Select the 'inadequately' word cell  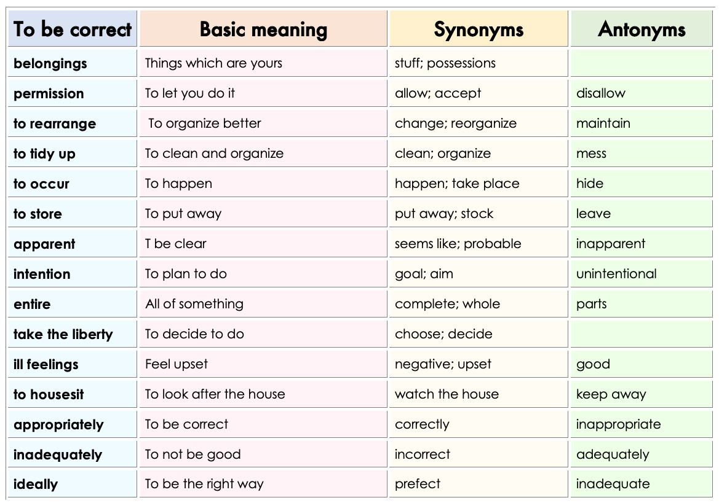(x=73, y=454)
